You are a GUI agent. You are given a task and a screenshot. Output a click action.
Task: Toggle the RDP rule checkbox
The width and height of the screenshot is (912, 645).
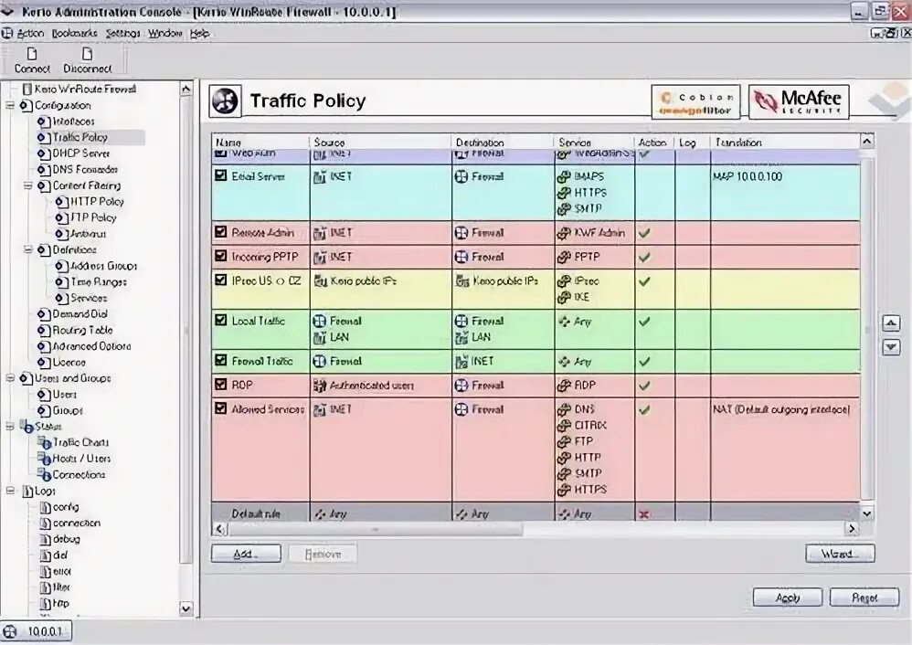click(x=220, y=385)
